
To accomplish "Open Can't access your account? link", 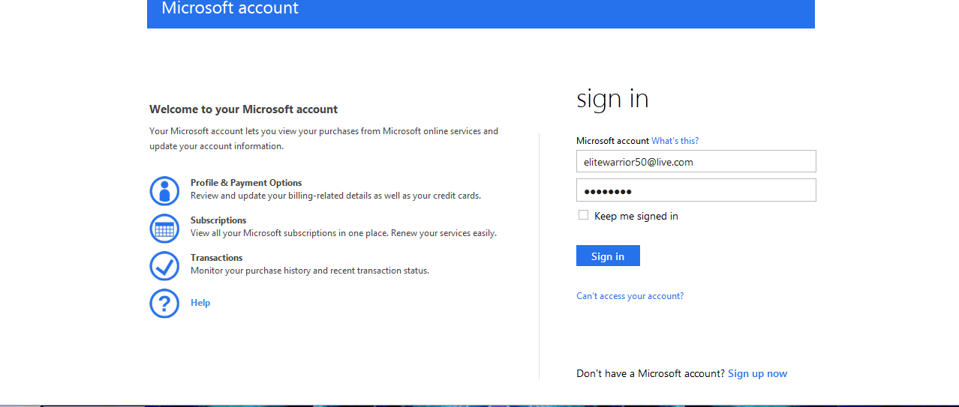I will [630, 296].
